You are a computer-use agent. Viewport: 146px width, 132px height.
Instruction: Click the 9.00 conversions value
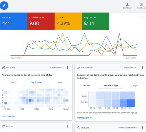34,23
